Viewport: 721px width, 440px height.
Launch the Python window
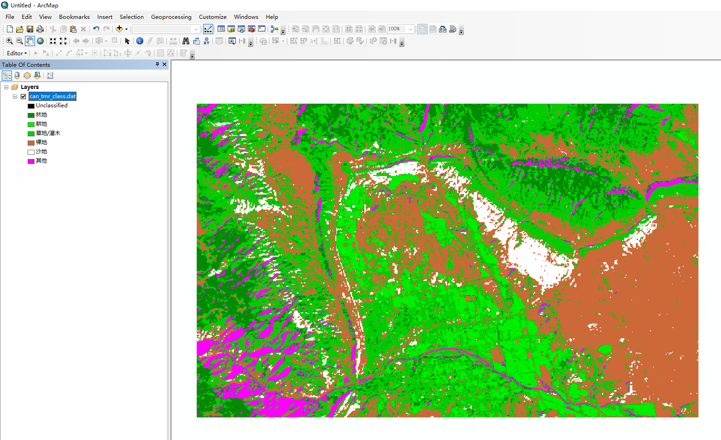coord(262,29)
